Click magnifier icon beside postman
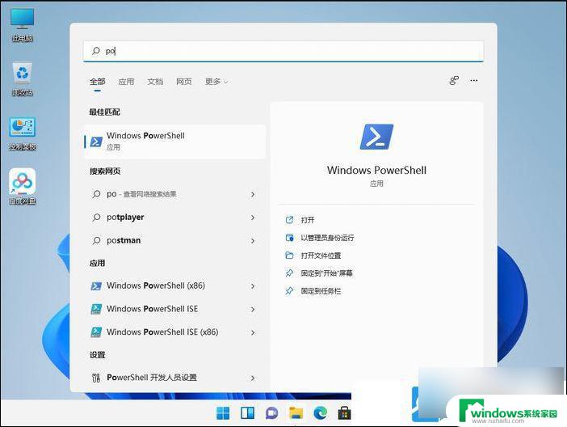 pos(96,240)
